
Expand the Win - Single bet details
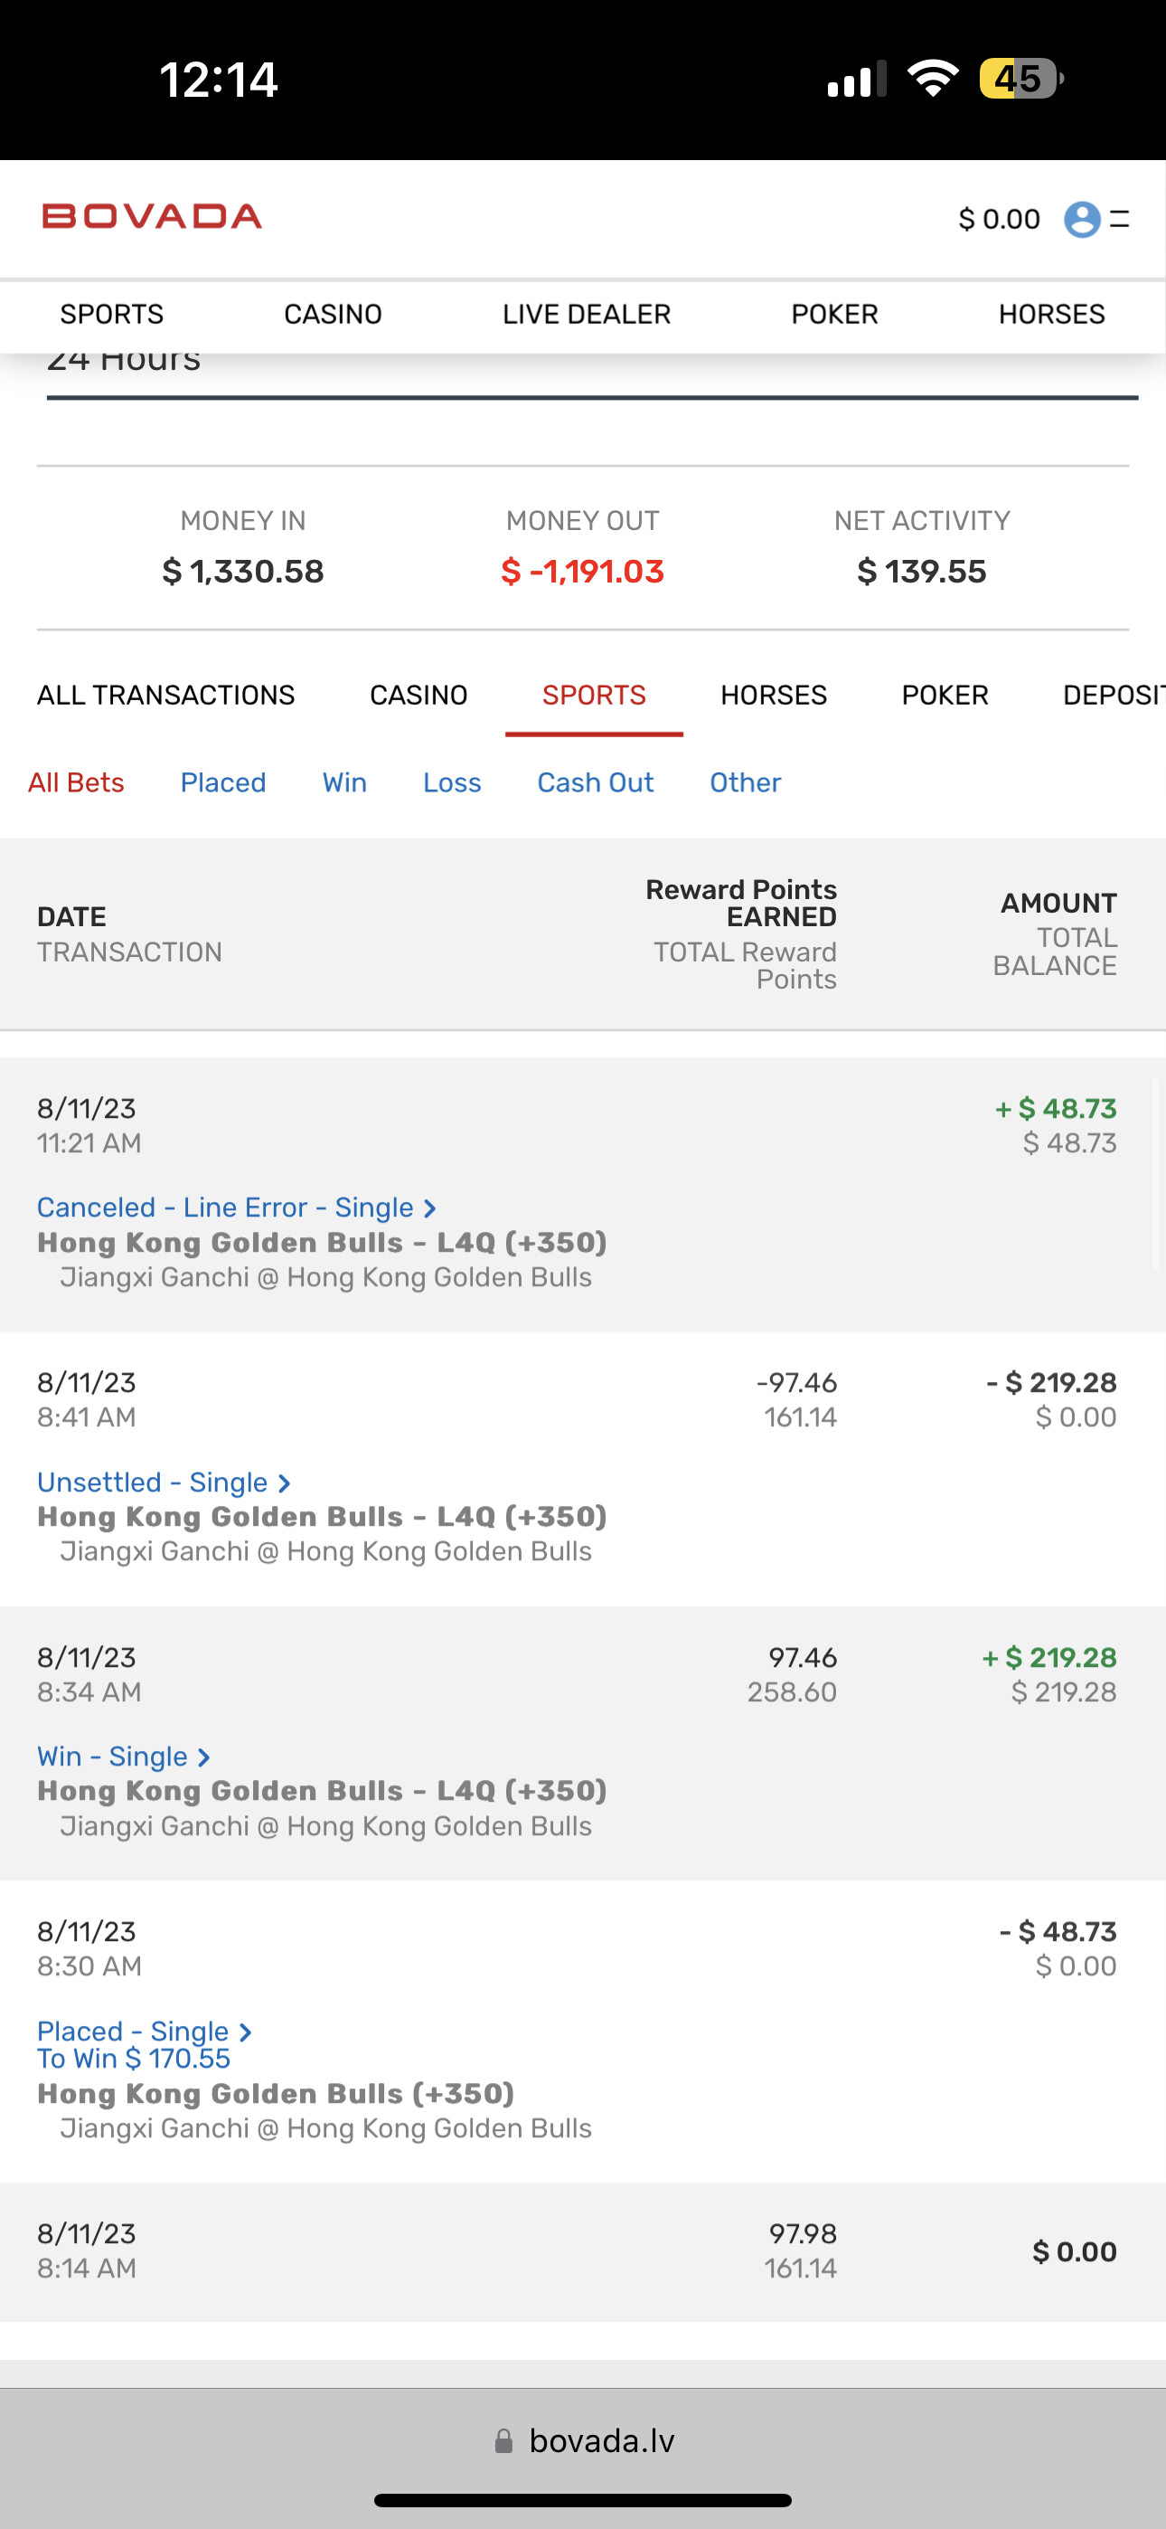123,1757
